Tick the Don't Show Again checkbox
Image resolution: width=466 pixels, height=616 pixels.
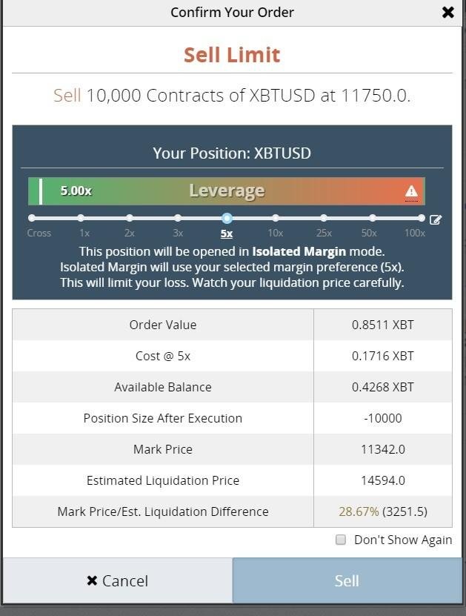341,540
